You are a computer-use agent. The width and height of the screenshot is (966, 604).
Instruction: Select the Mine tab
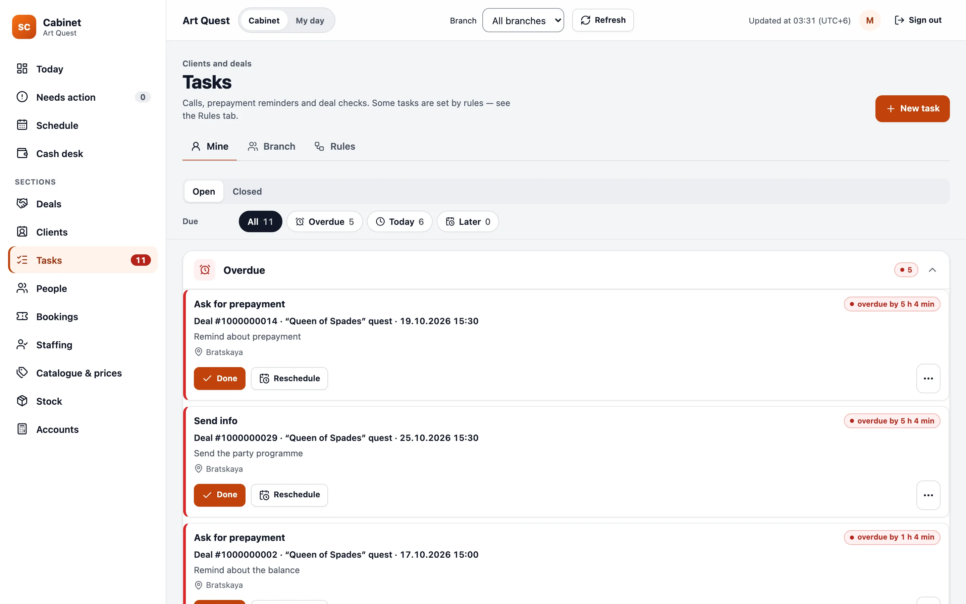coord(210,146)
